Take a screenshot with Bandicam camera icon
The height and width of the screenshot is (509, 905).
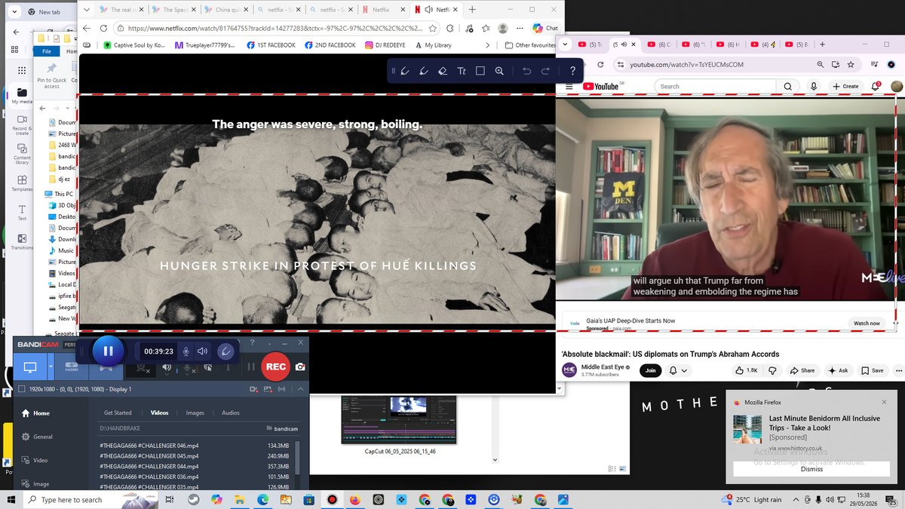pos(300,367)
